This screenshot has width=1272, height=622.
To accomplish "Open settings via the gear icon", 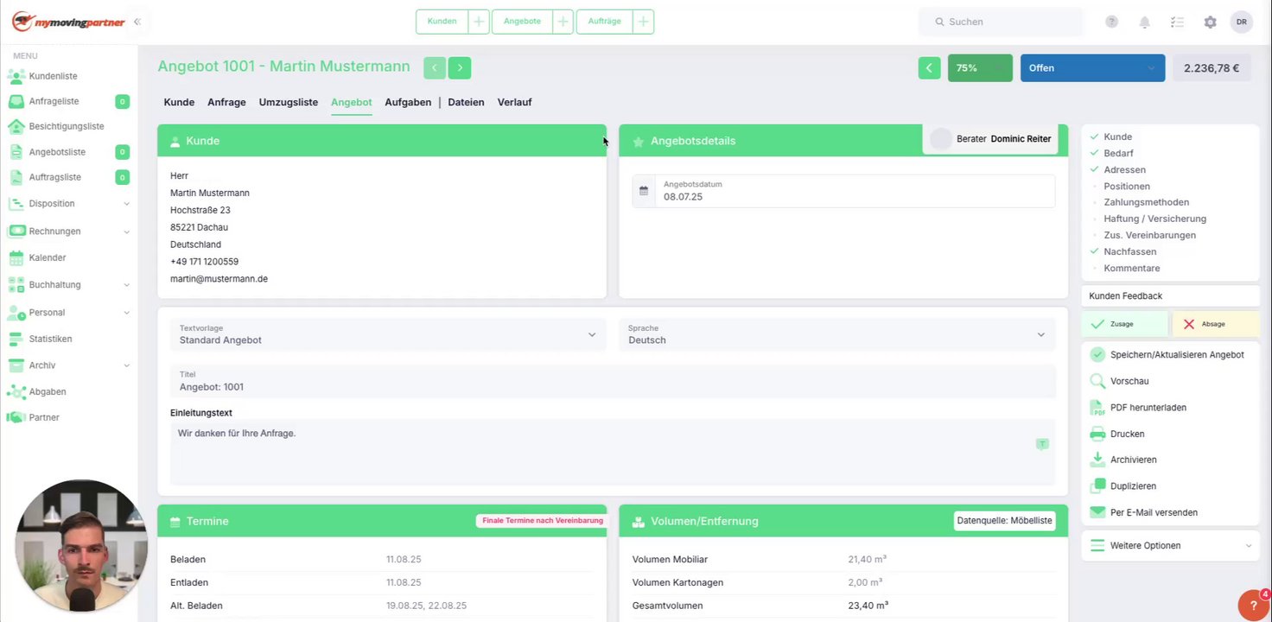I will click(x=1210, y=22).
